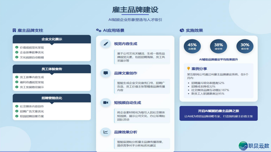Click the green check beside 福利待遇视觉呈现
Image resolution: width=271 pixels, height=152 pixels.
pyautogui.click(x=17, y=82)
